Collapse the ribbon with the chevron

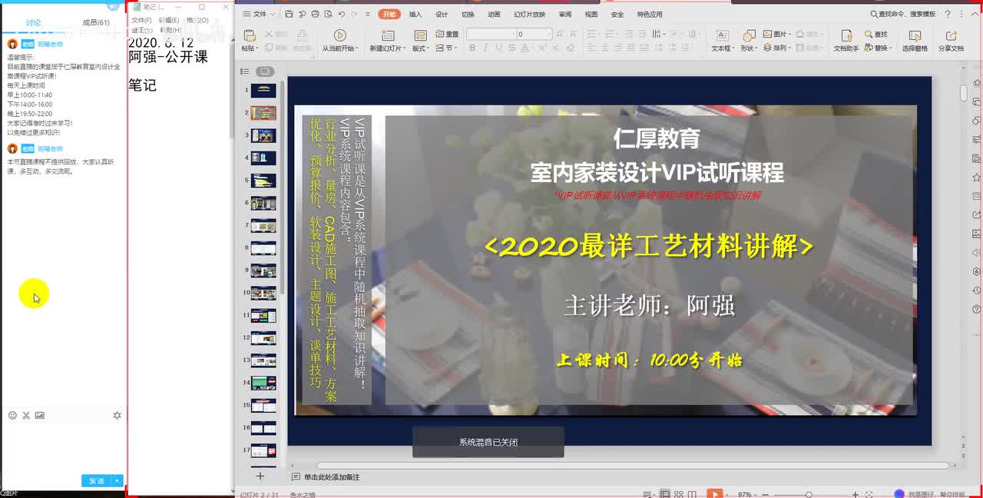tap(974, 14)
